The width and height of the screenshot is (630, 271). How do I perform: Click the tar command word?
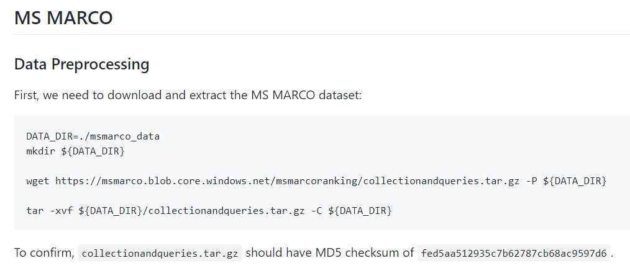click(x=35, y=210)
